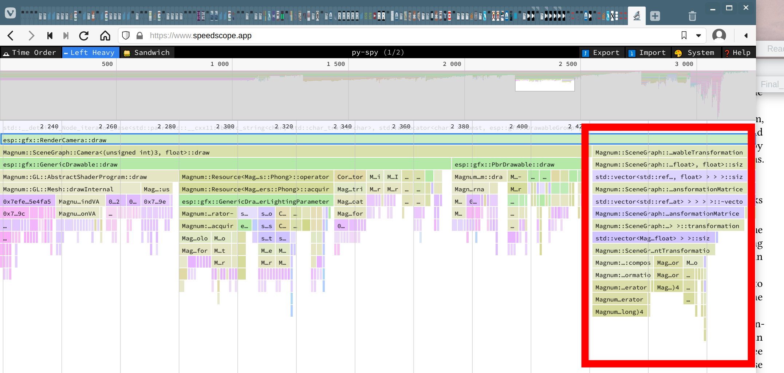Add a new browser tab
Screen dimensions: 784x373
point(655,16)
